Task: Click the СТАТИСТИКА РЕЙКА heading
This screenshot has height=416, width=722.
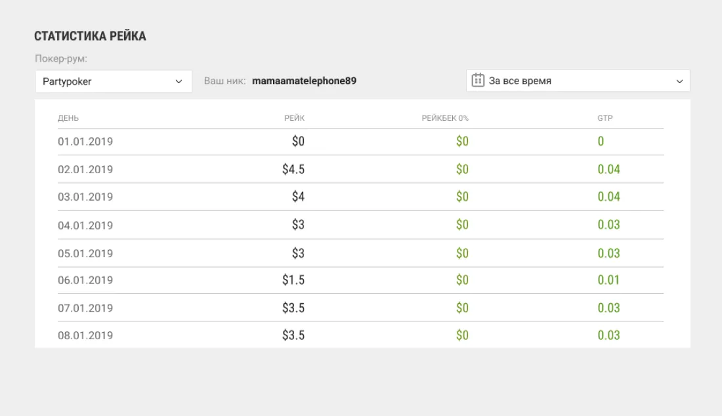Action: (x=91, y=36)
